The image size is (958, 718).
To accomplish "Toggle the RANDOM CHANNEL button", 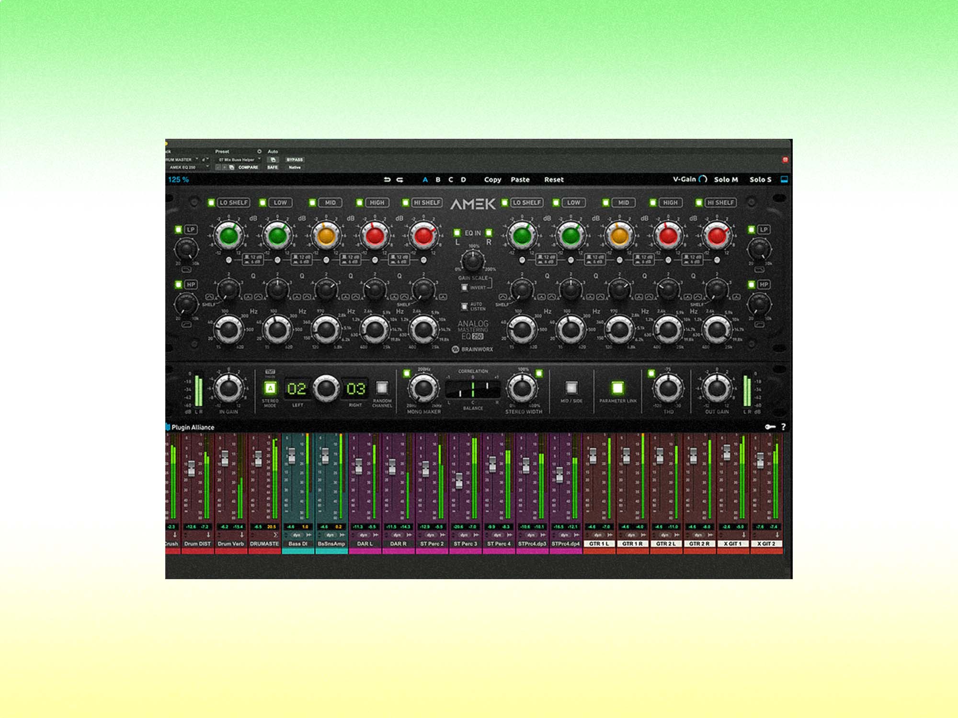I will click(382, 387).
